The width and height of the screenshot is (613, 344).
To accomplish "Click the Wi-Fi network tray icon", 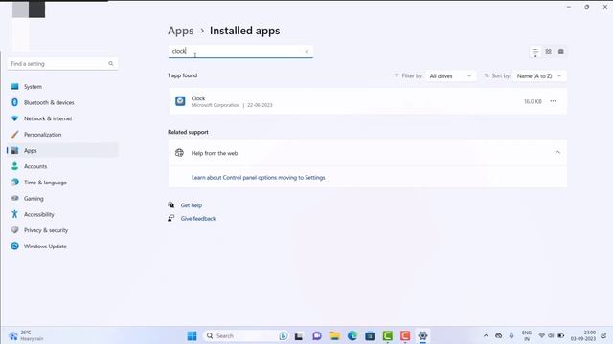I will coord(542,335).
